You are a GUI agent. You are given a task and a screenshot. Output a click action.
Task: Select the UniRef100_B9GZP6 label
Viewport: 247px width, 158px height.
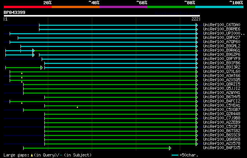pyautogui.click(x=222, y=55)
